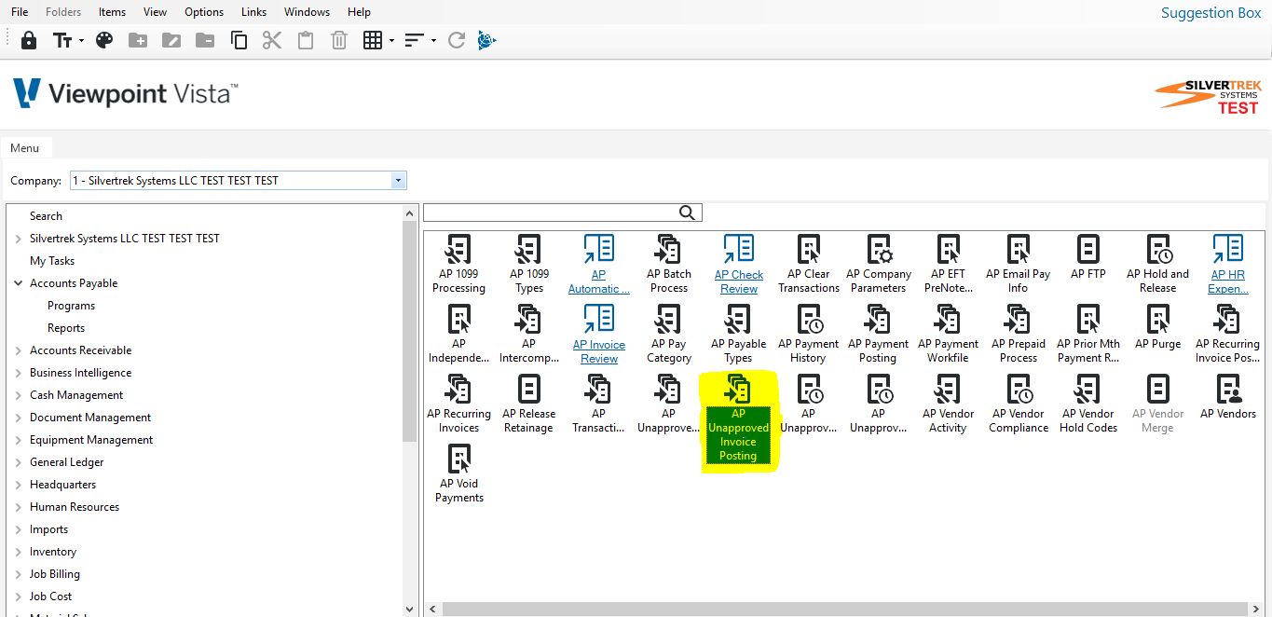The image size is (1272, 617).
Task: Open AP EFT PreNote form
Action: coord(948,265)
